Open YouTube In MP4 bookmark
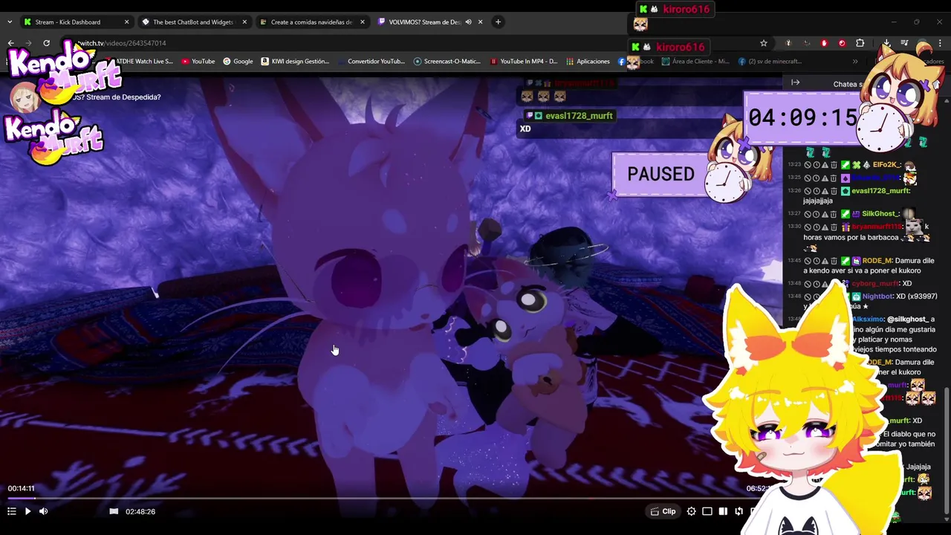This screenshot has width=951, height=535. tap(524, 61)
